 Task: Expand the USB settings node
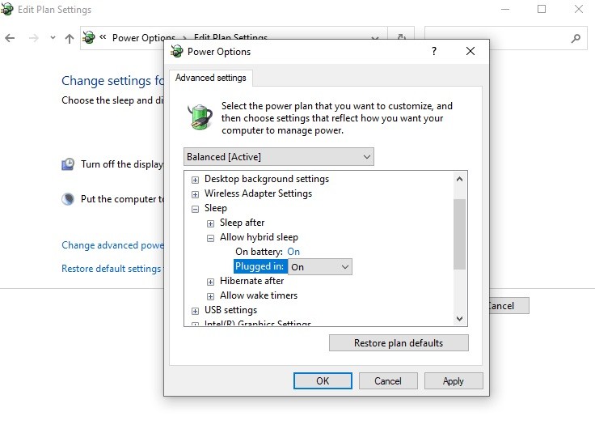pos(195,311)
